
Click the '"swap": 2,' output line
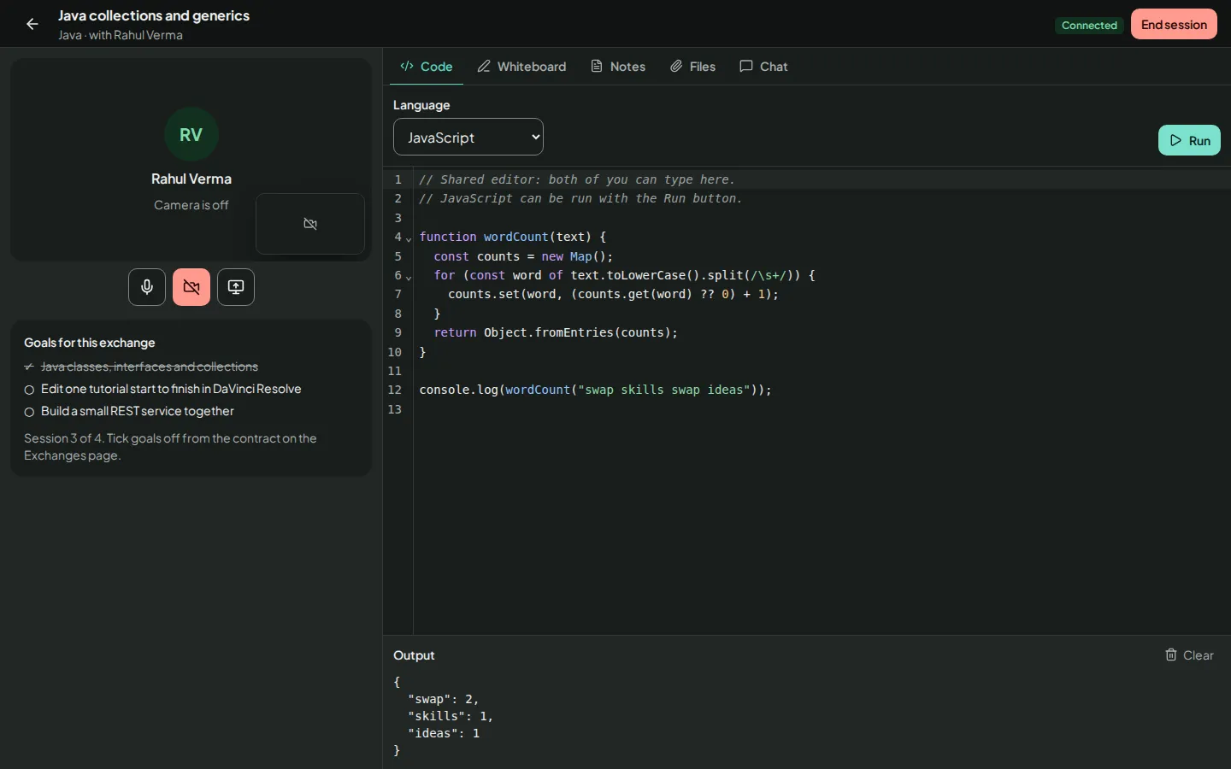[443, 699]
